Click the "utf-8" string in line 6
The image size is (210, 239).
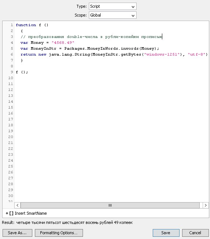196,55
